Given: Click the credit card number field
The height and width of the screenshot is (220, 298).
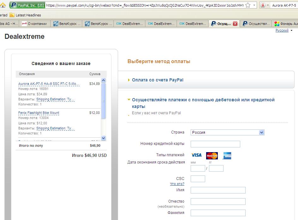Looking at the screenshot, I should (x=215, y=144).
